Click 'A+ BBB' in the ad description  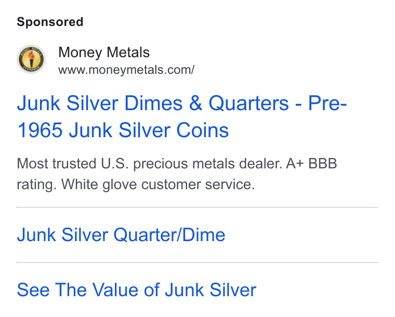[311, 164]
